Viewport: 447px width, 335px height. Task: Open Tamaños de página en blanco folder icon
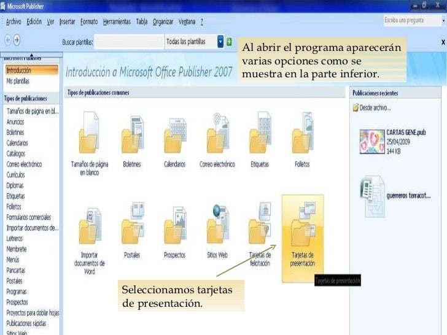pyautogui.click(x=89, y=133)
